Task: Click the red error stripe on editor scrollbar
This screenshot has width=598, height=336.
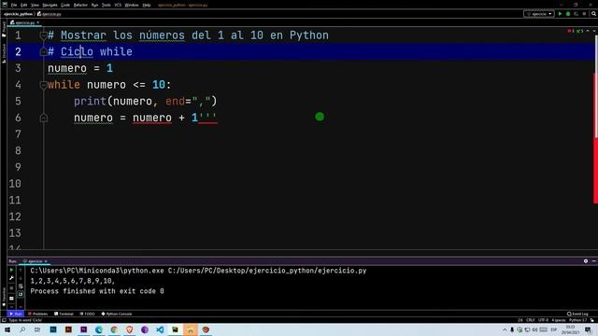Action: (x=595, y=170)
